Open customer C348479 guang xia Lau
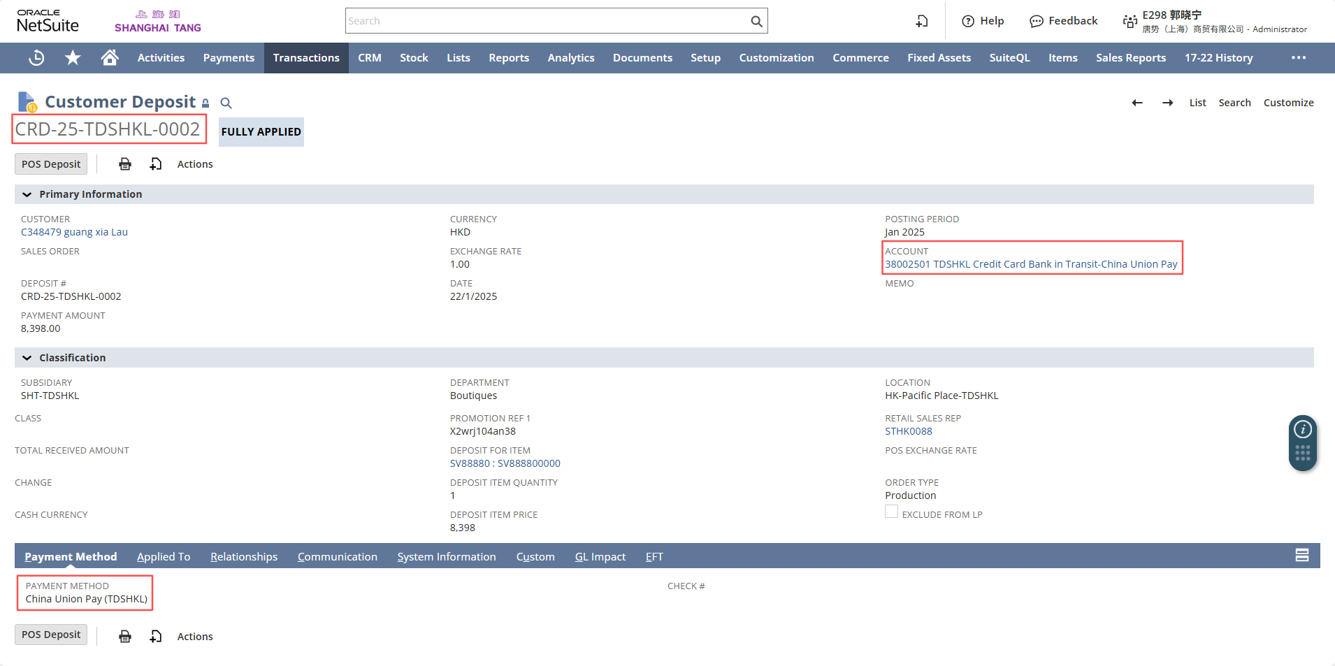The height and width of the screenshot is (666, 1335). 74,232
